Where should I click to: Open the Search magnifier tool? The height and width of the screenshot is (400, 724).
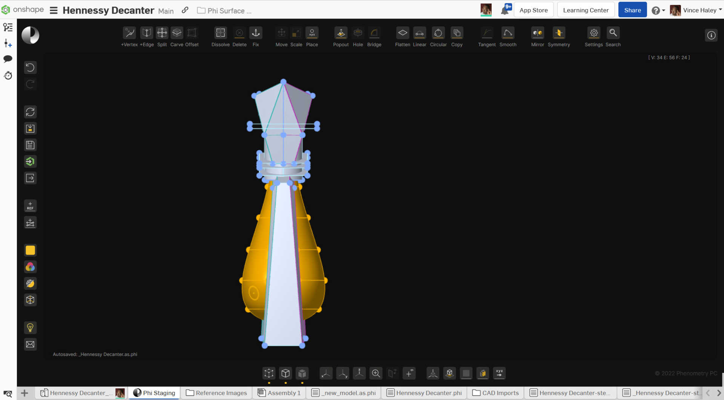(x=613, y=37)
